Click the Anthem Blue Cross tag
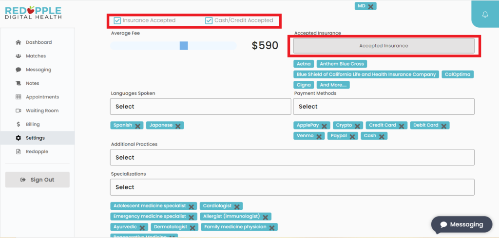This screenshot has height=238, width=499. [342, 64]
